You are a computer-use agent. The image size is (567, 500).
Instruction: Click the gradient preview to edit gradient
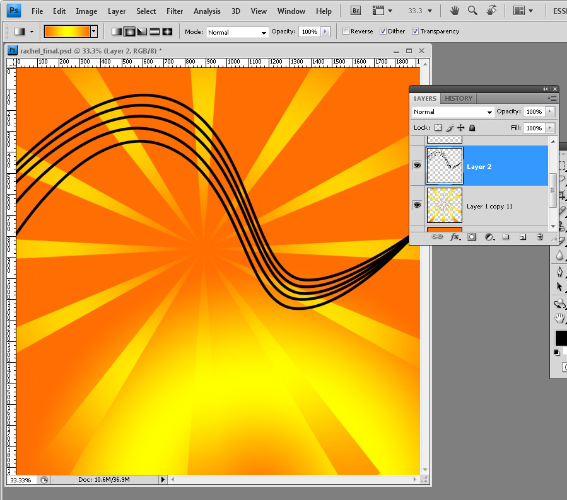[x=67, y=31]
